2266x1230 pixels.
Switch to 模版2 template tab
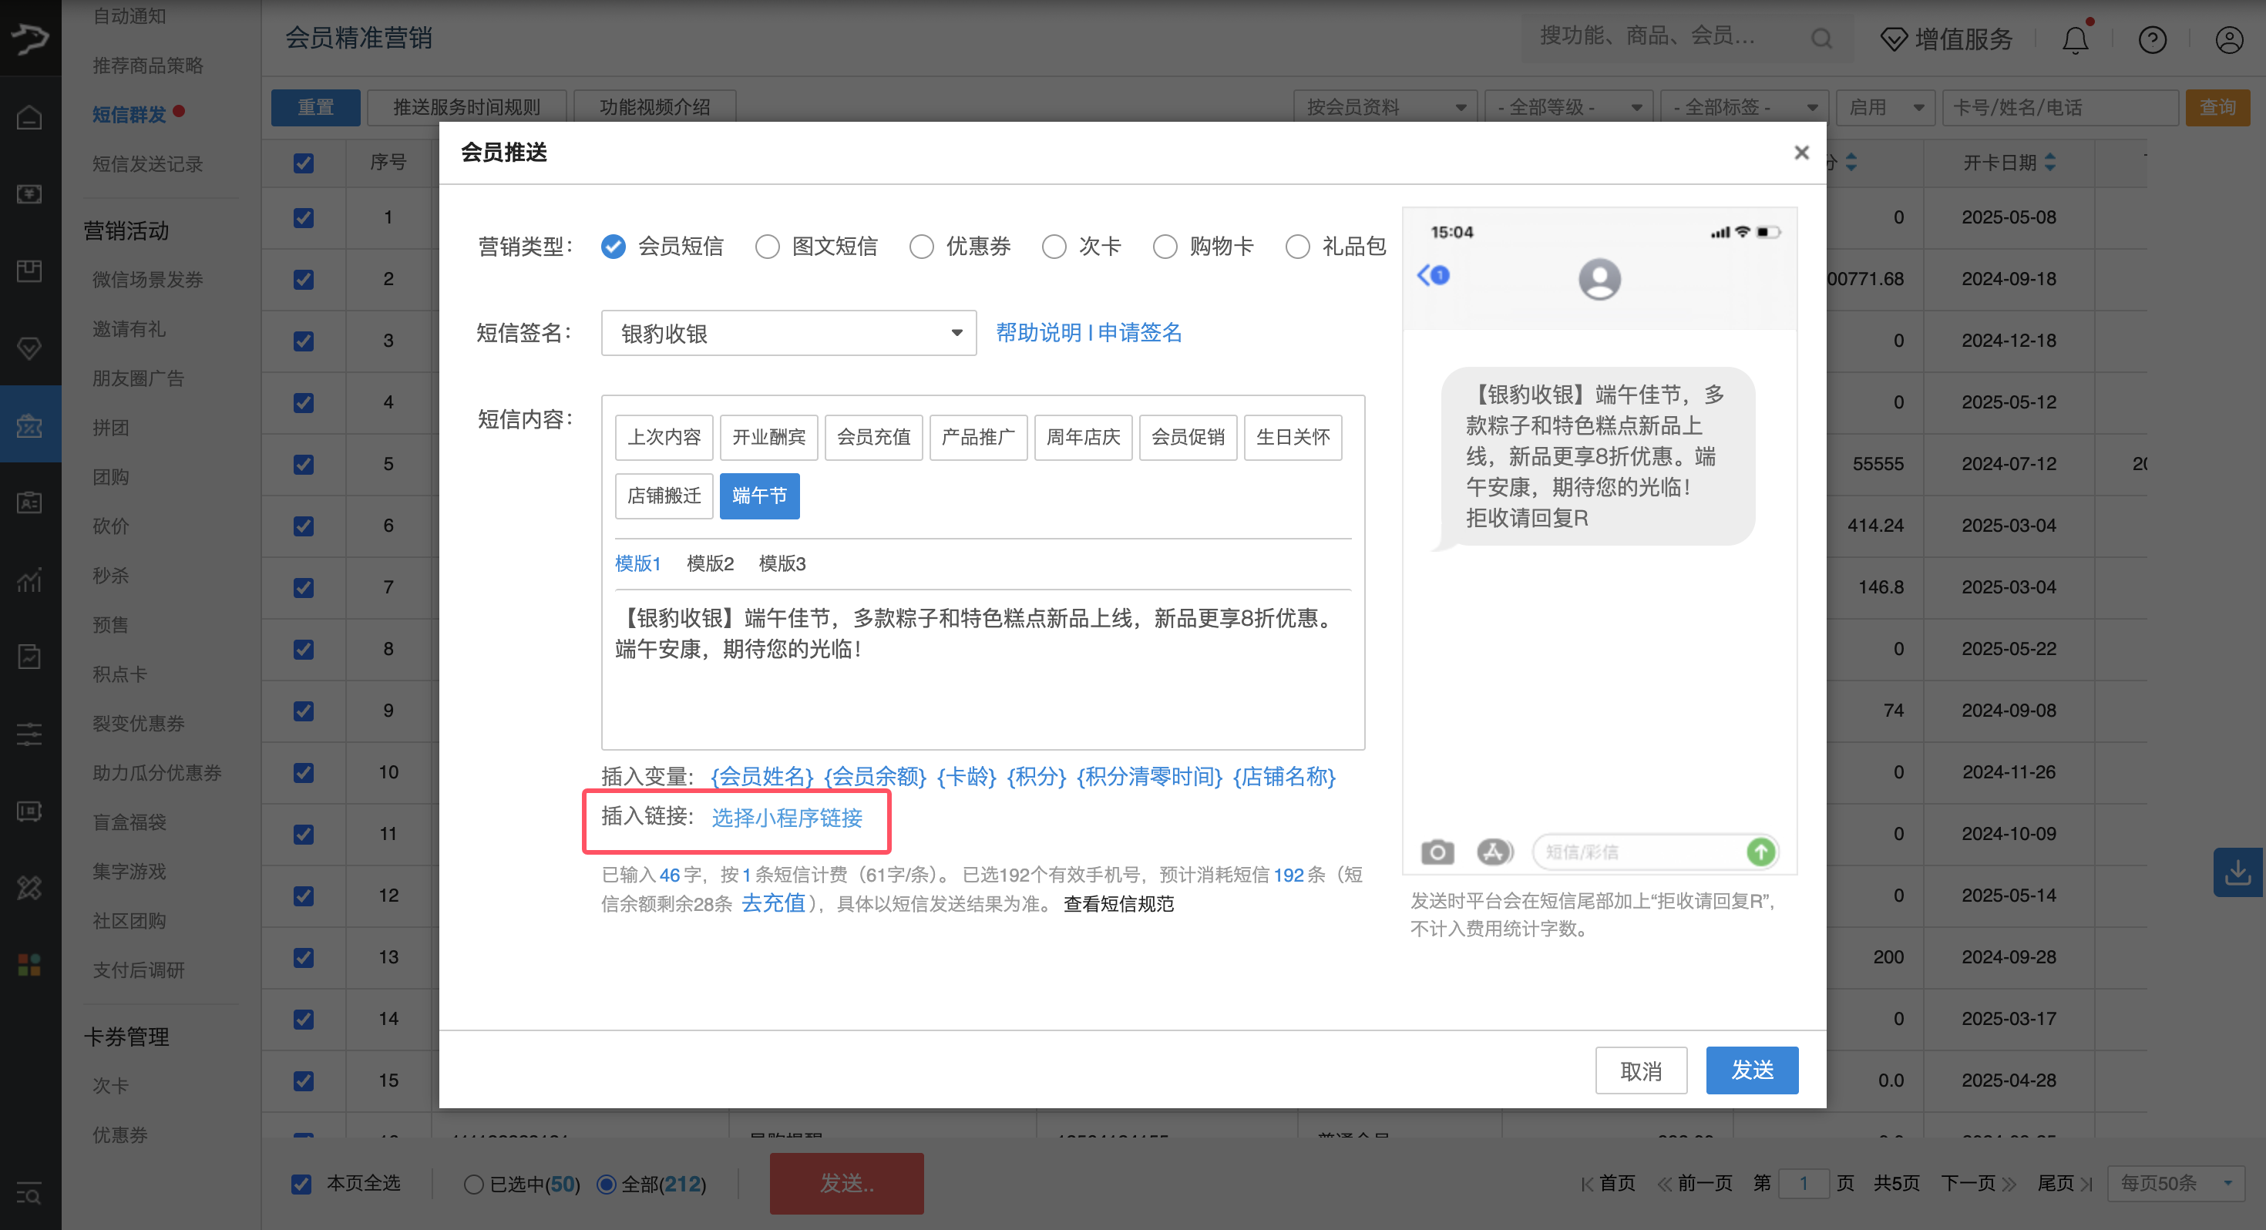(709, 563)
